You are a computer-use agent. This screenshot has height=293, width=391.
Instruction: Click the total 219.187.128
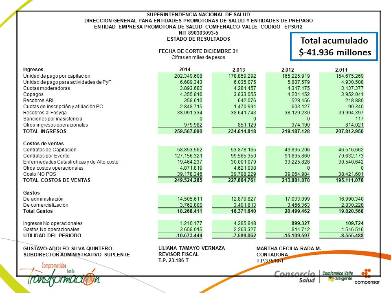(296, 131)
